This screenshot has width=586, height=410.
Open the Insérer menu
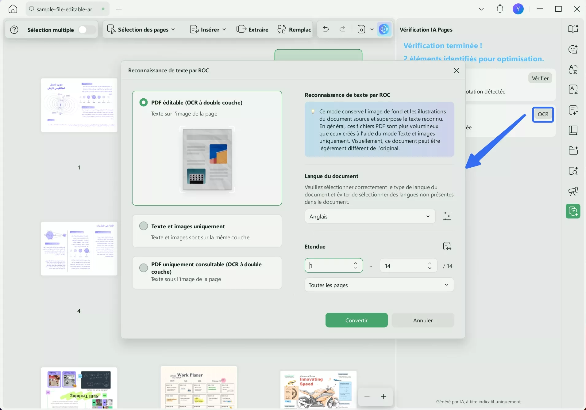click(x=208, y=29)
